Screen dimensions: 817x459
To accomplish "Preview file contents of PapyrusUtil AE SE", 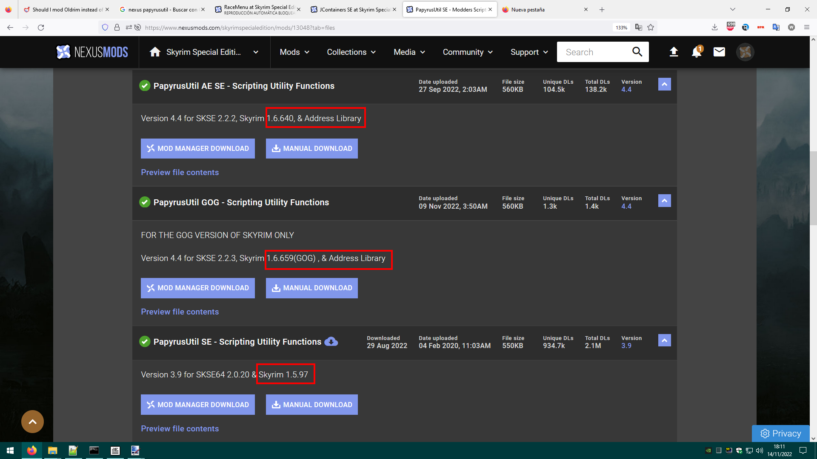I will click(180, 172).
